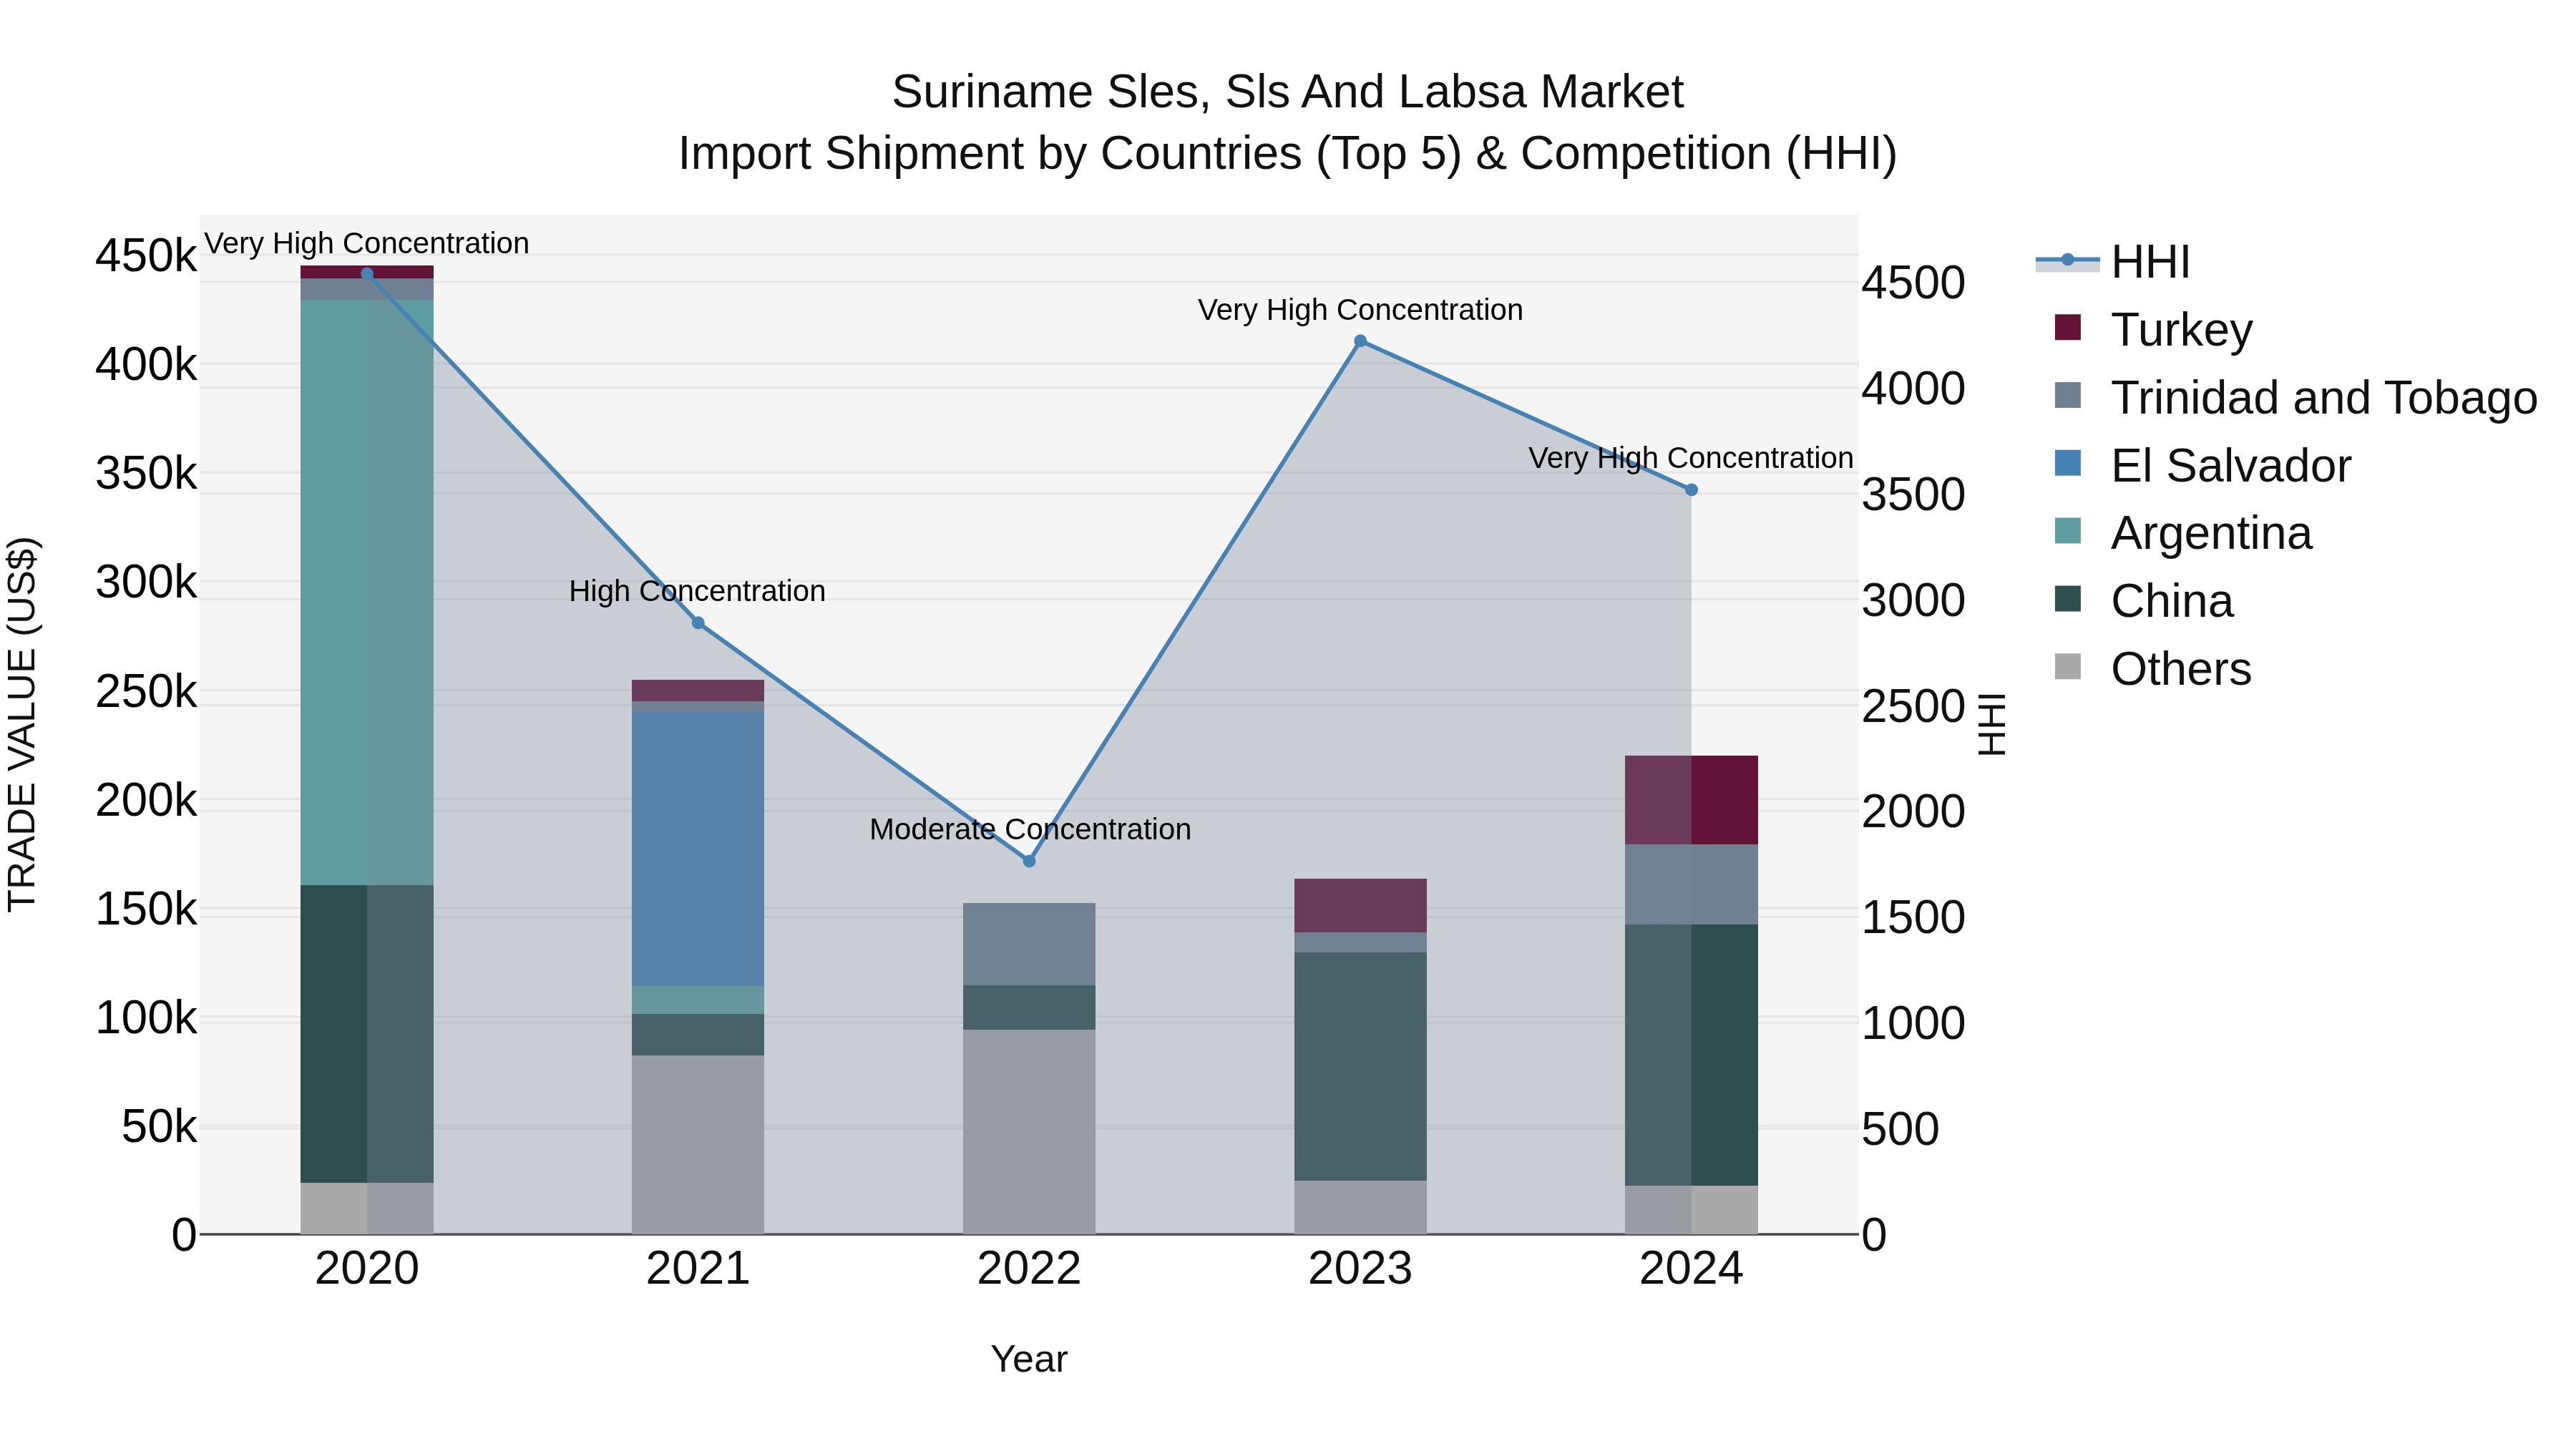The image size is (2576, 1449).
Task: Select the 2021 HHI data point
Action: (698, 623)
